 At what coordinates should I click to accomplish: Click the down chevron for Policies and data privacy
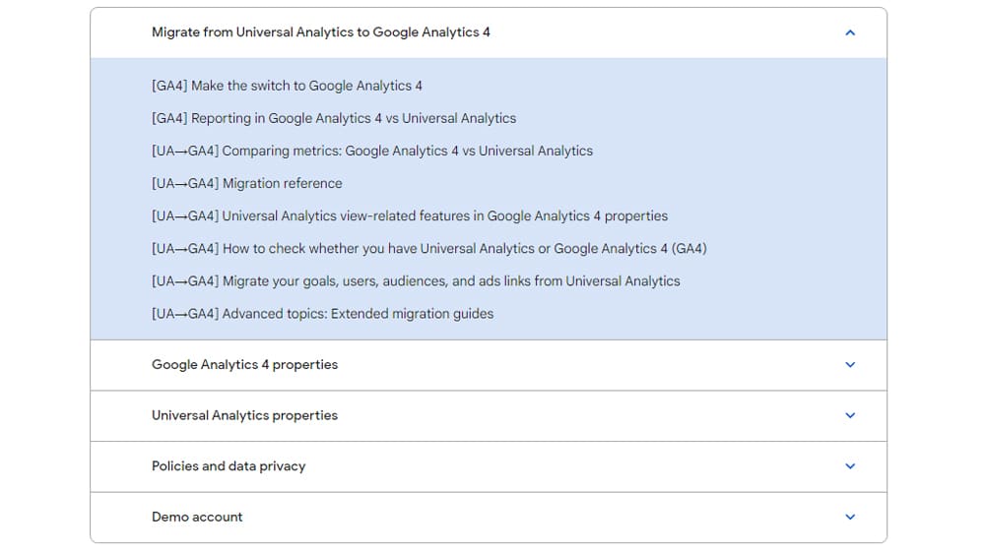tap(850, 466)
